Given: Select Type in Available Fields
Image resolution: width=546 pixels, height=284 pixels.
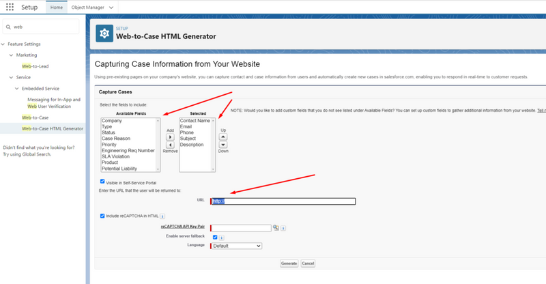Looking at the screenshot, I should [x=107, y=126].
